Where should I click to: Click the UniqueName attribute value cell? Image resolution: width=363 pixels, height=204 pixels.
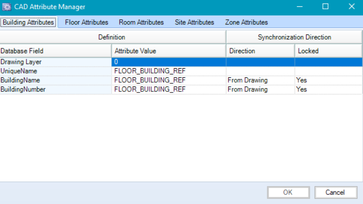point(169,71)
